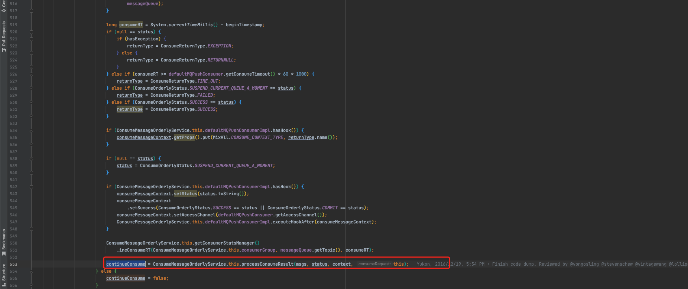The image size is (688, 289).
Task: Click the Yukon inline blame annotation
Action: (x=424, y=264)
